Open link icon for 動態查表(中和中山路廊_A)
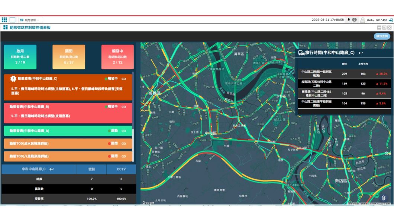The width and height of the screenshot is (394, 221). [x=124, y=131]
